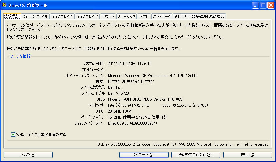Open the サウンド tab
The width and height of the screenshot is (276, 162).
click(x=108, y=17)
